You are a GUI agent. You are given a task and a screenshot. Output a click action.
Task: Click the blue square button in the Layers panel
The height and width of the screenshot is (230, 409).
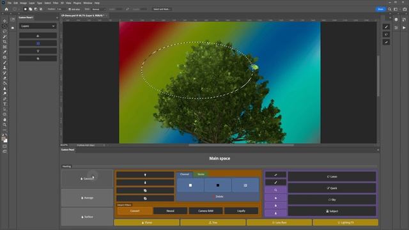click(38, 43)
